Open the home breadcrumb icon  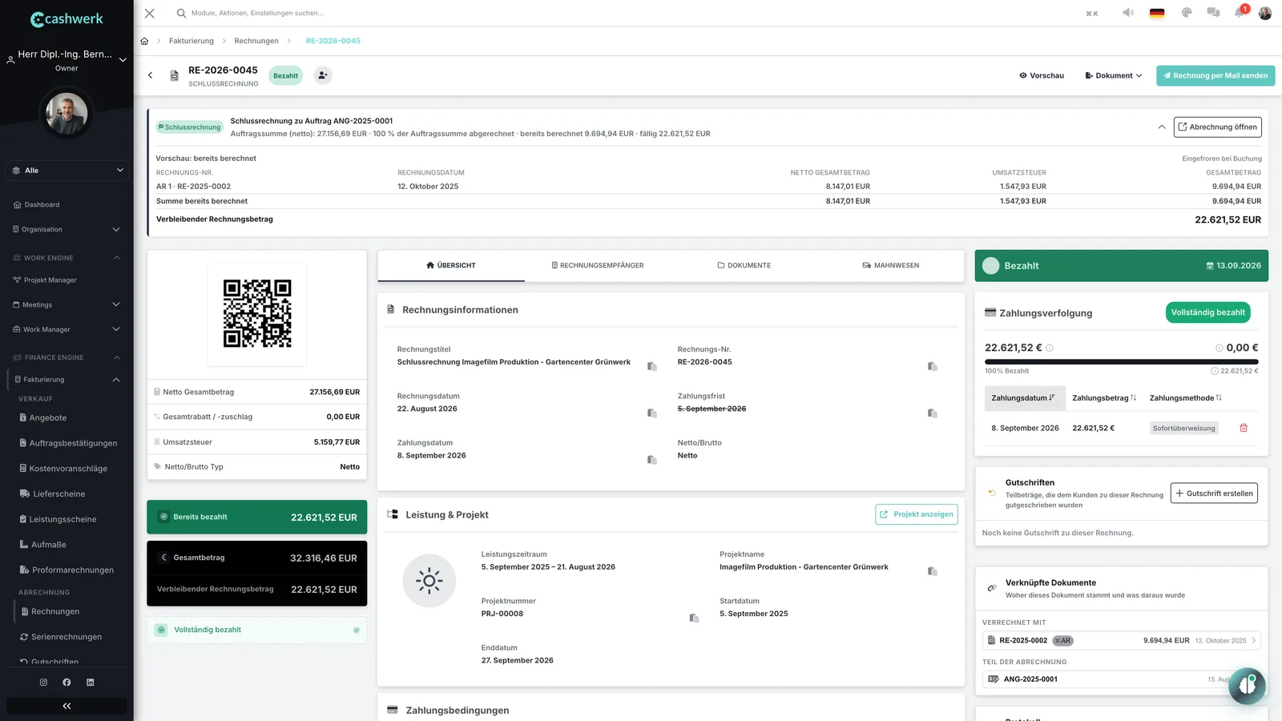144,41
